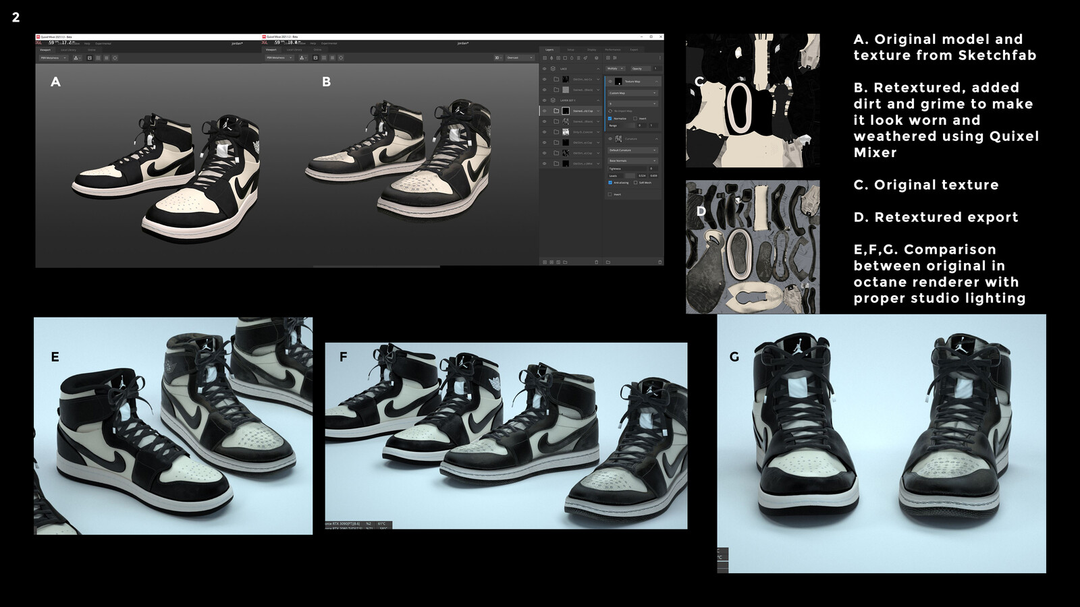Open PBR Metalness dropdown in right Mixer window
The height and width of the screenshot is (607, 1080).
279,58
